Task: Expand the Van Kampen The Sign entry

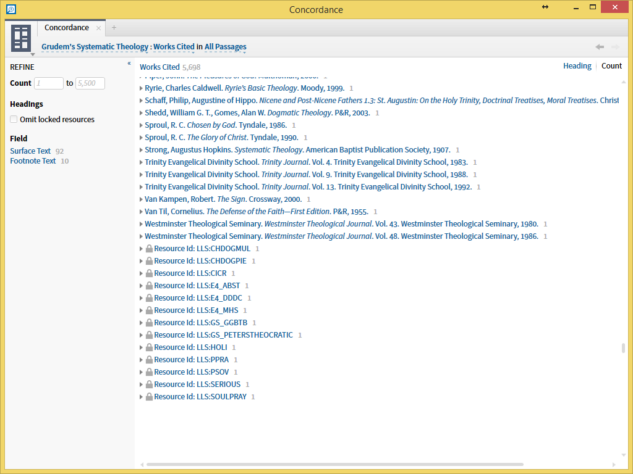Action: click(141, 199)
